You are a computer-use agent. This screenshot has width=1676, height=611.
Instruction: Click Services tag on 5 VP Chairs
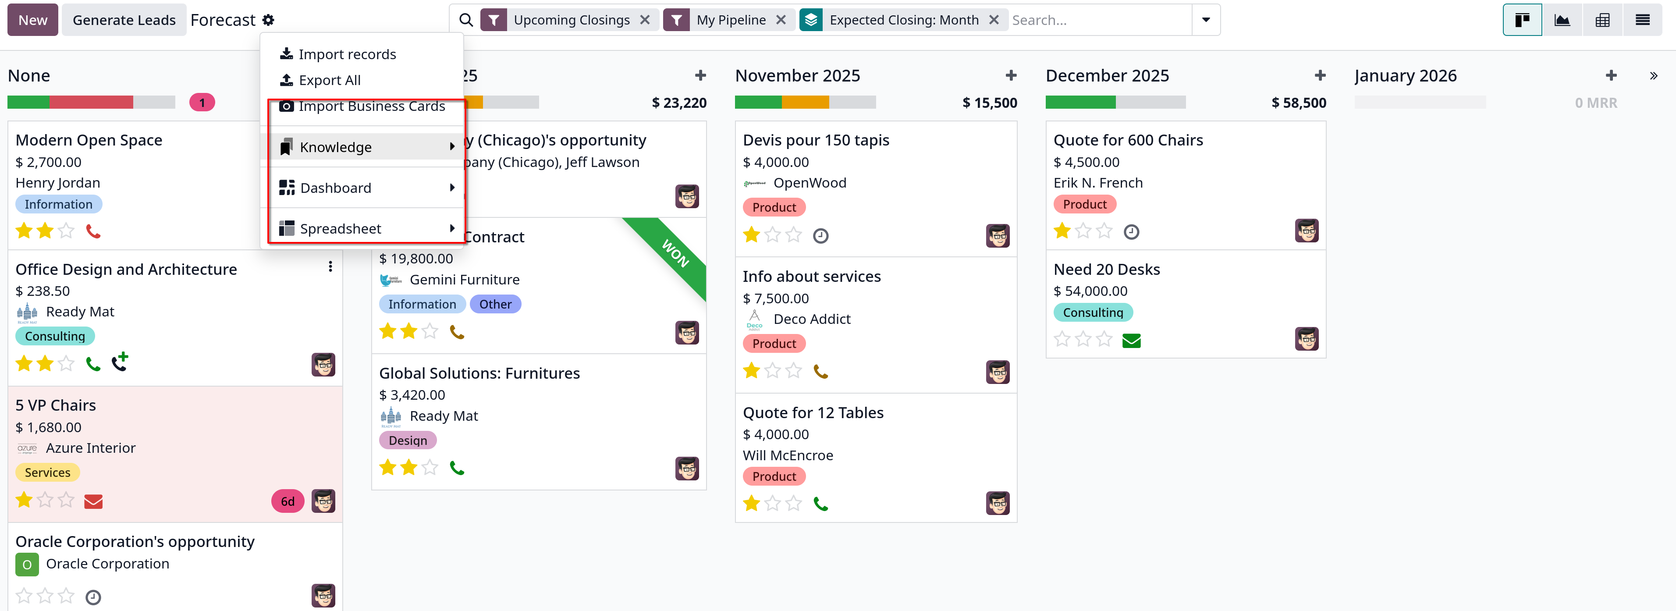[x=47, y=473]
